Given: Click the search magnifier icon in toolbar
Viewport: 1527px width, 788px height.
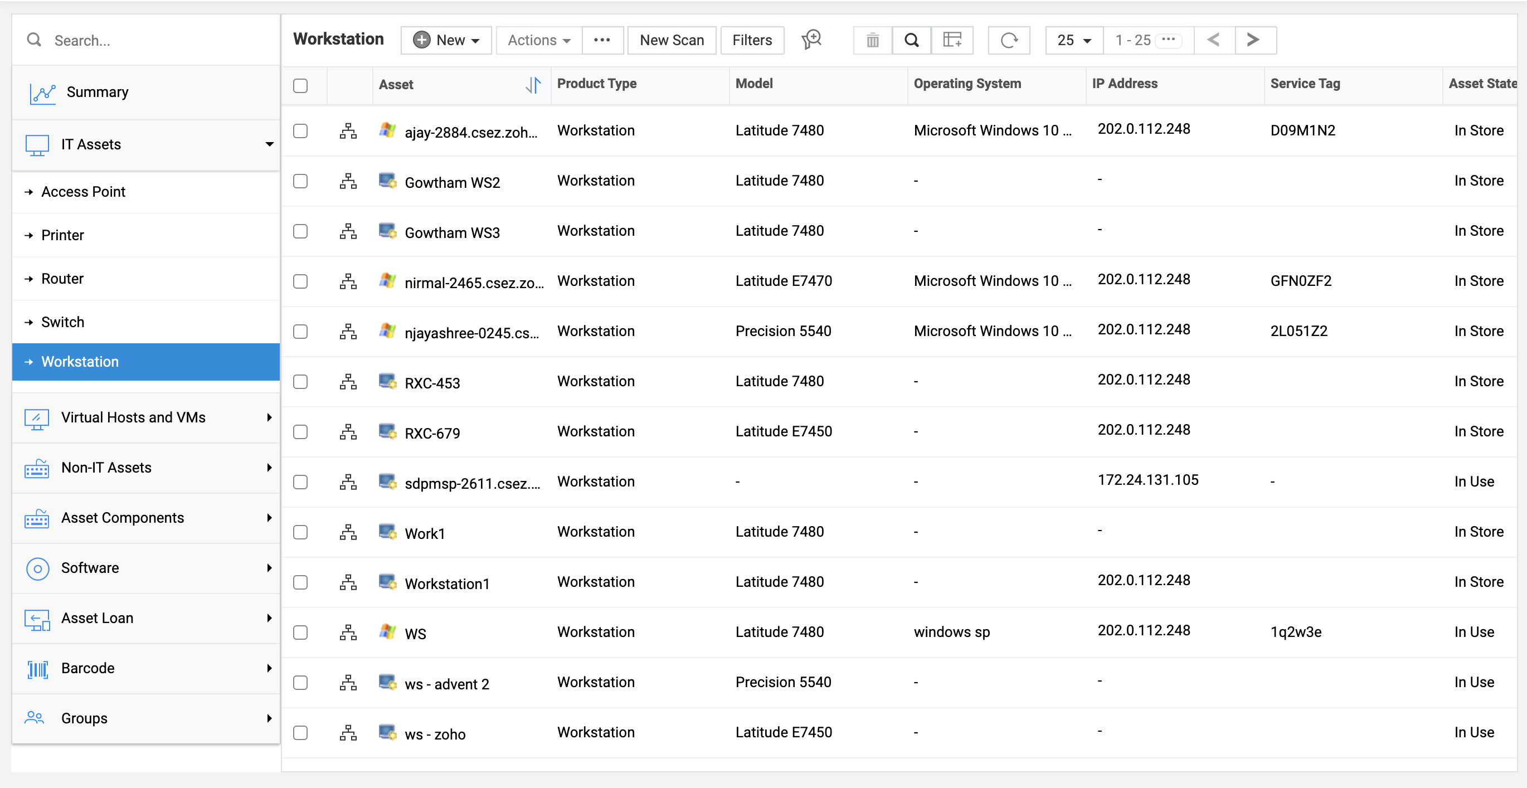Looking at the screenshot, I should click(910, 40).
